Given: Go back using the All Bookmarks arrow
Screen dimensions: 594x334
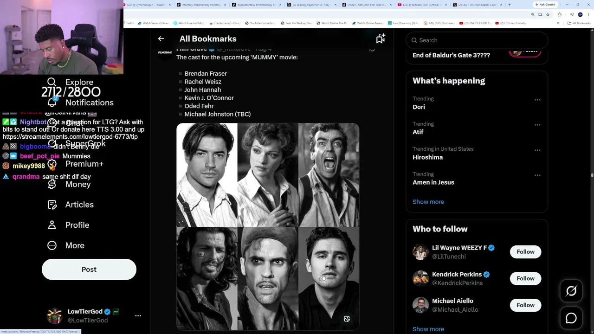Looking at the screenshot, I should [161, 39].
